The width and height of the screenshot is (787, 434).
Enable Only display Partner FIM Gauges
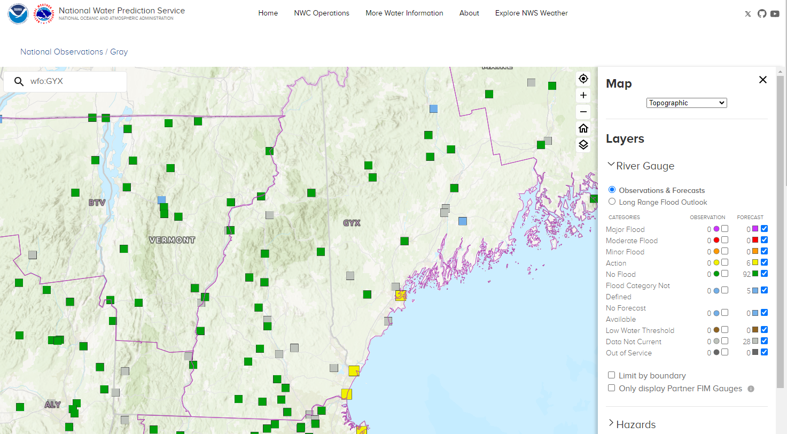coord(612,388)
